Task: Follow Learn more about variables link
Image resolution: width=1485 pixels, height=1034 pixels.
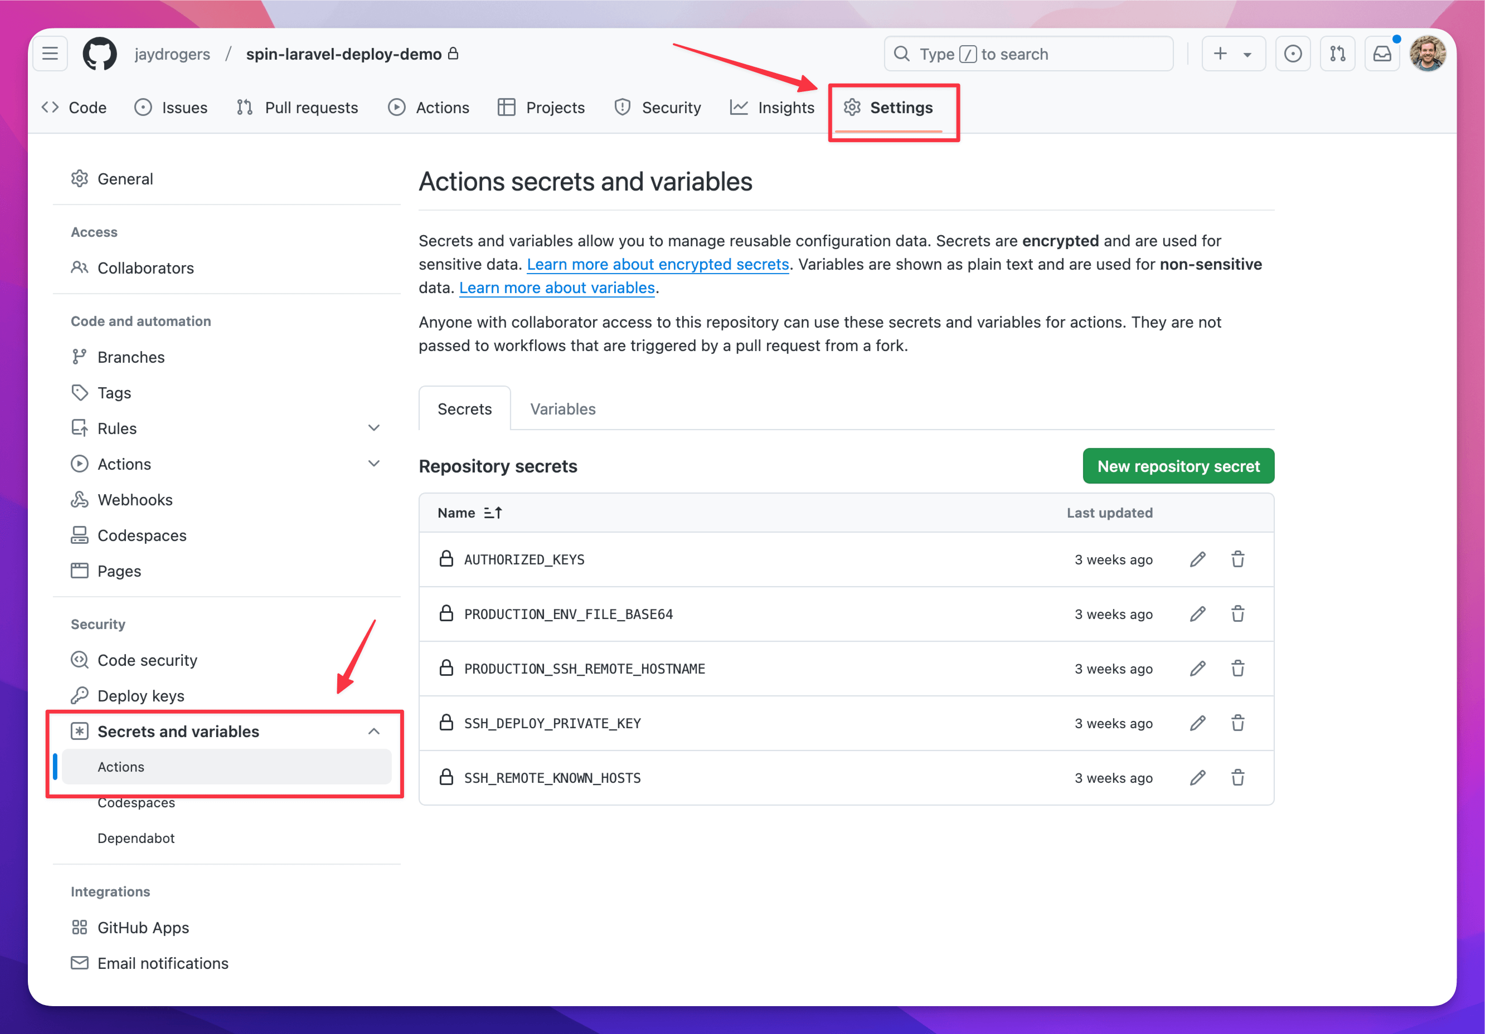Action: [557, 287]
